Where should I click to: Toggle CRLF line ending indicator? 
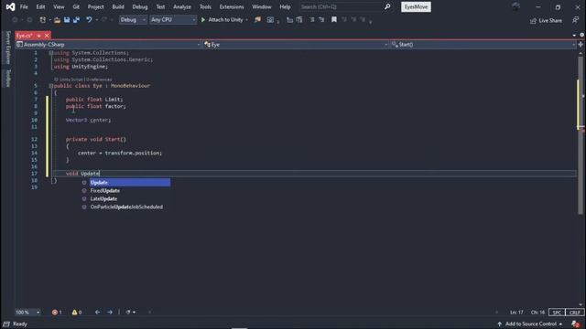point(574,313)
